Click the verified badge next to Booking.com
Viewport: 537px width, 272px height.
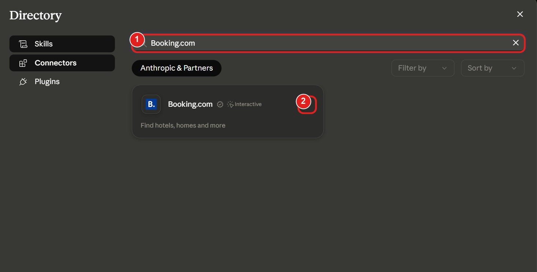click(x=220, y=104)
